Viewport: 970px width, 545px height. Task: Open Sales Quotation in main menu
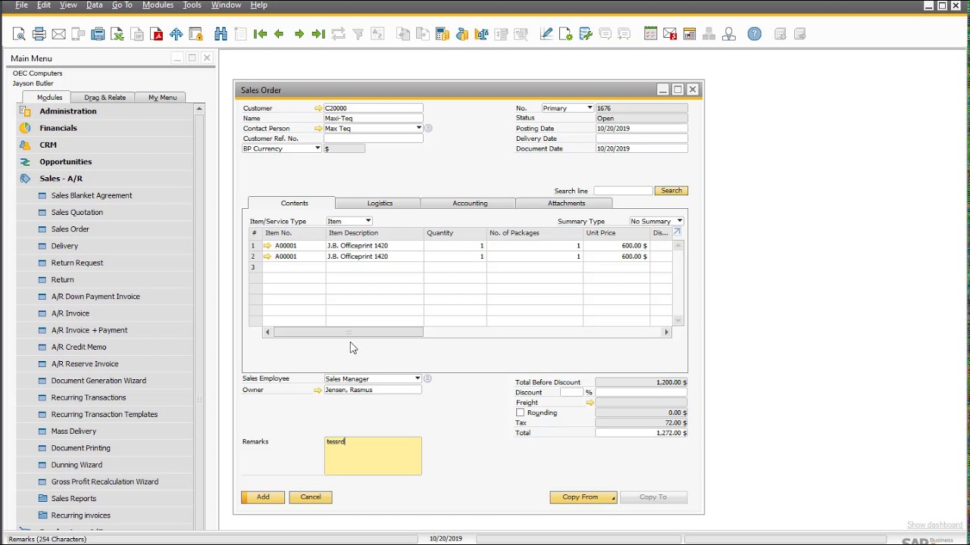77,213
